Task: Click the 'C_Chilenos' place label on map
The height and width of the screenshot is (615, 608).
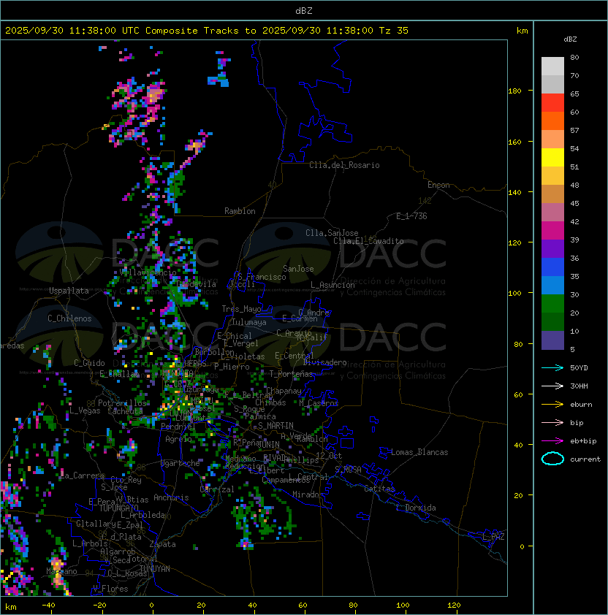Action: 69,318
